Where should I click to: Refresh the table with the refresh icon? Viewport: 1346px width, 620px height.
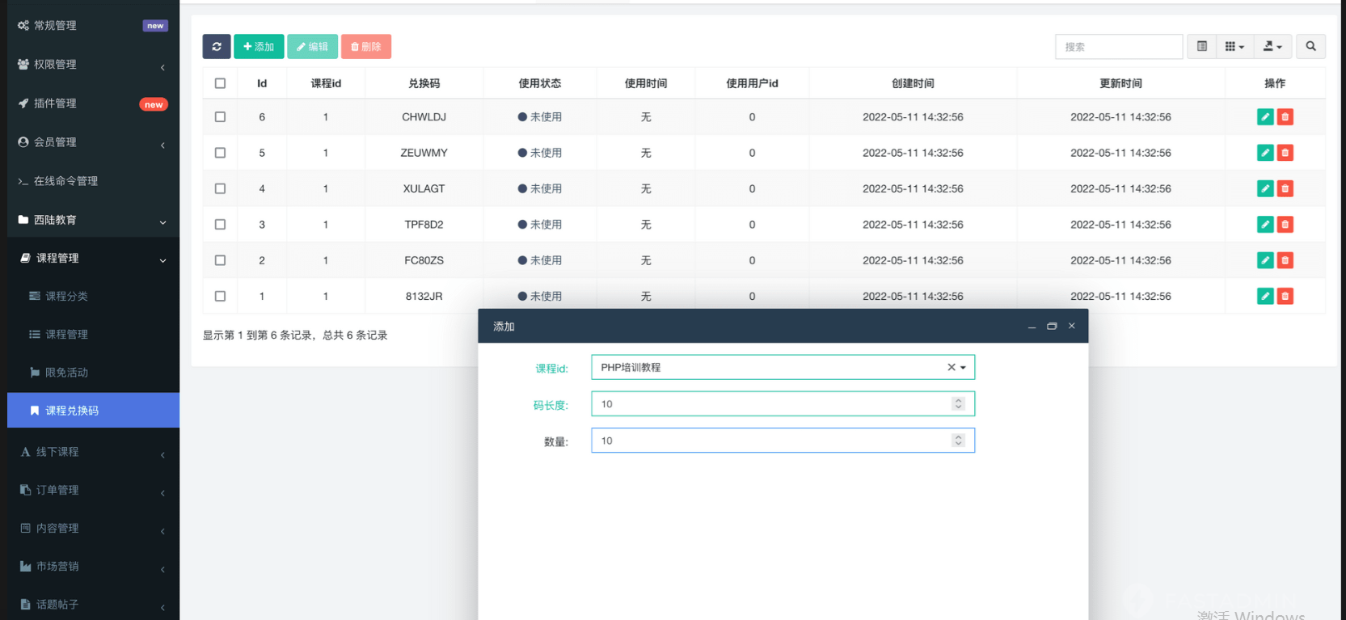[217, 47]
